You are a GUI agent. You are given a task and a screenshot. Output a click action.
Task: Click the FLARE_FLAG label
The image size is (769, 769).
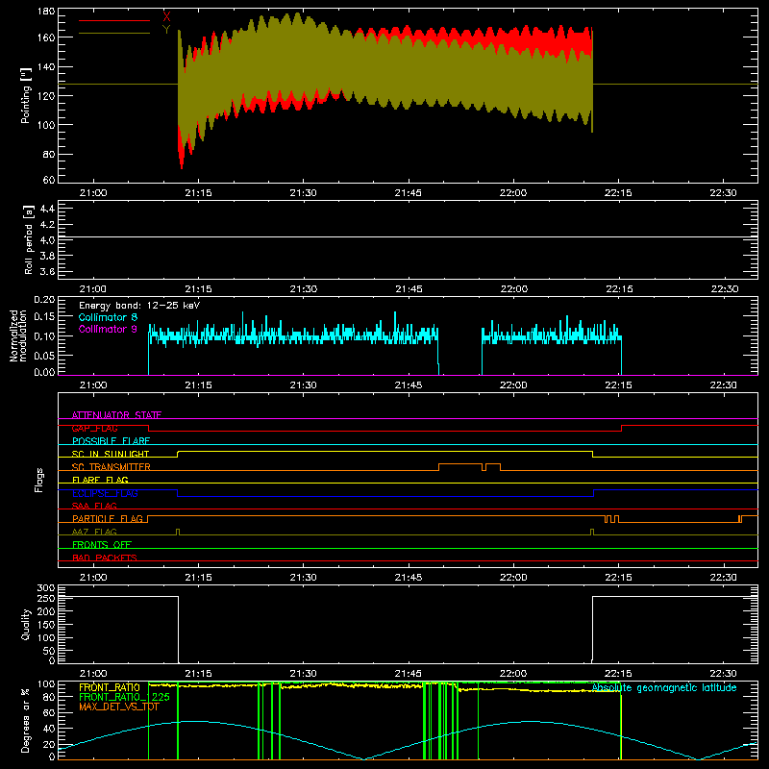(100, 480)
